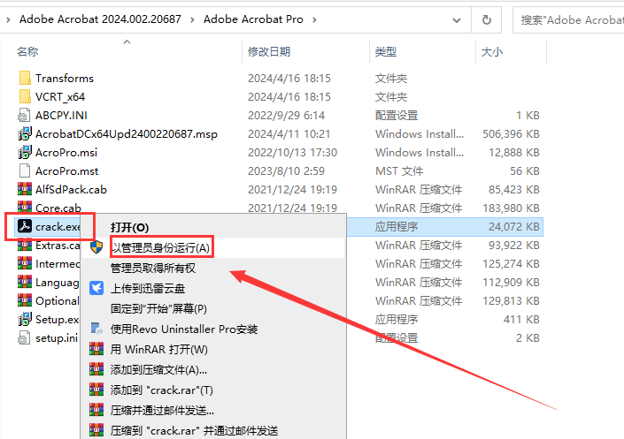Click the 2 KB size of setup.ini

[x=528, y=338]
